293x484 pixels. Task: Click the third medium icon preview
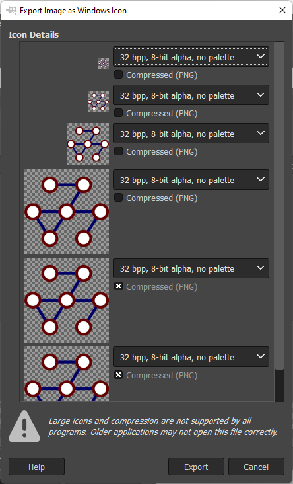pos(88,144)
